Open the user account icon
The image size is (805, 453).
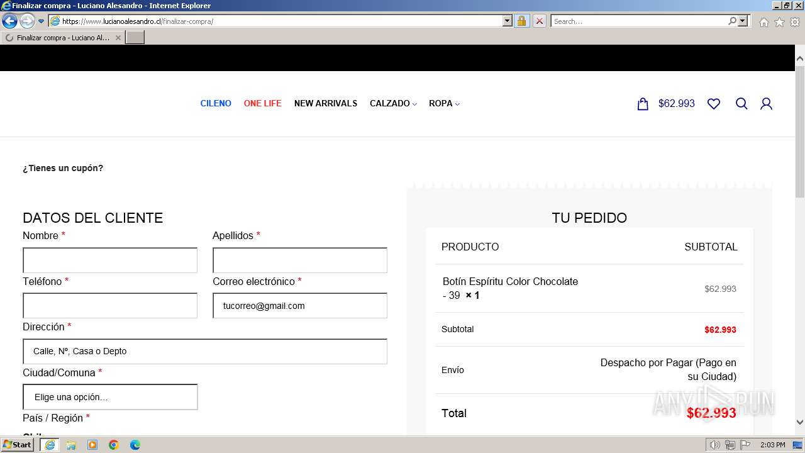coord(766,104)
